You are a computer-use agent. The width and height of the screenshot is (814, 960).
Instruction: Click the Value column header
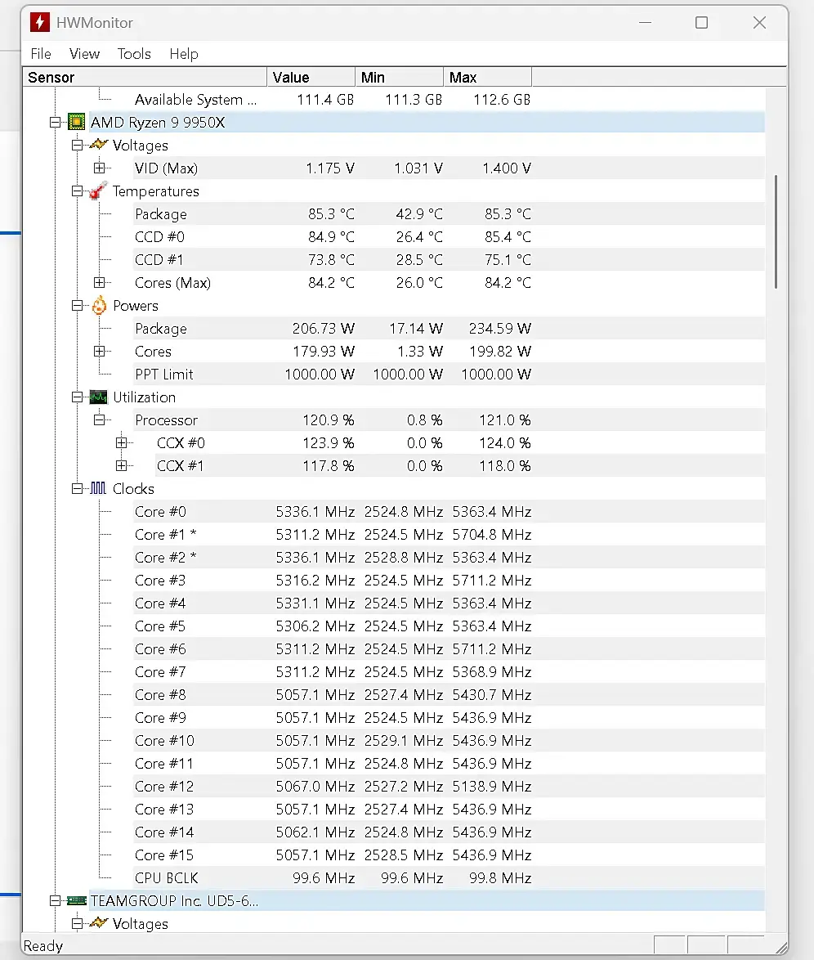point(311,78)
